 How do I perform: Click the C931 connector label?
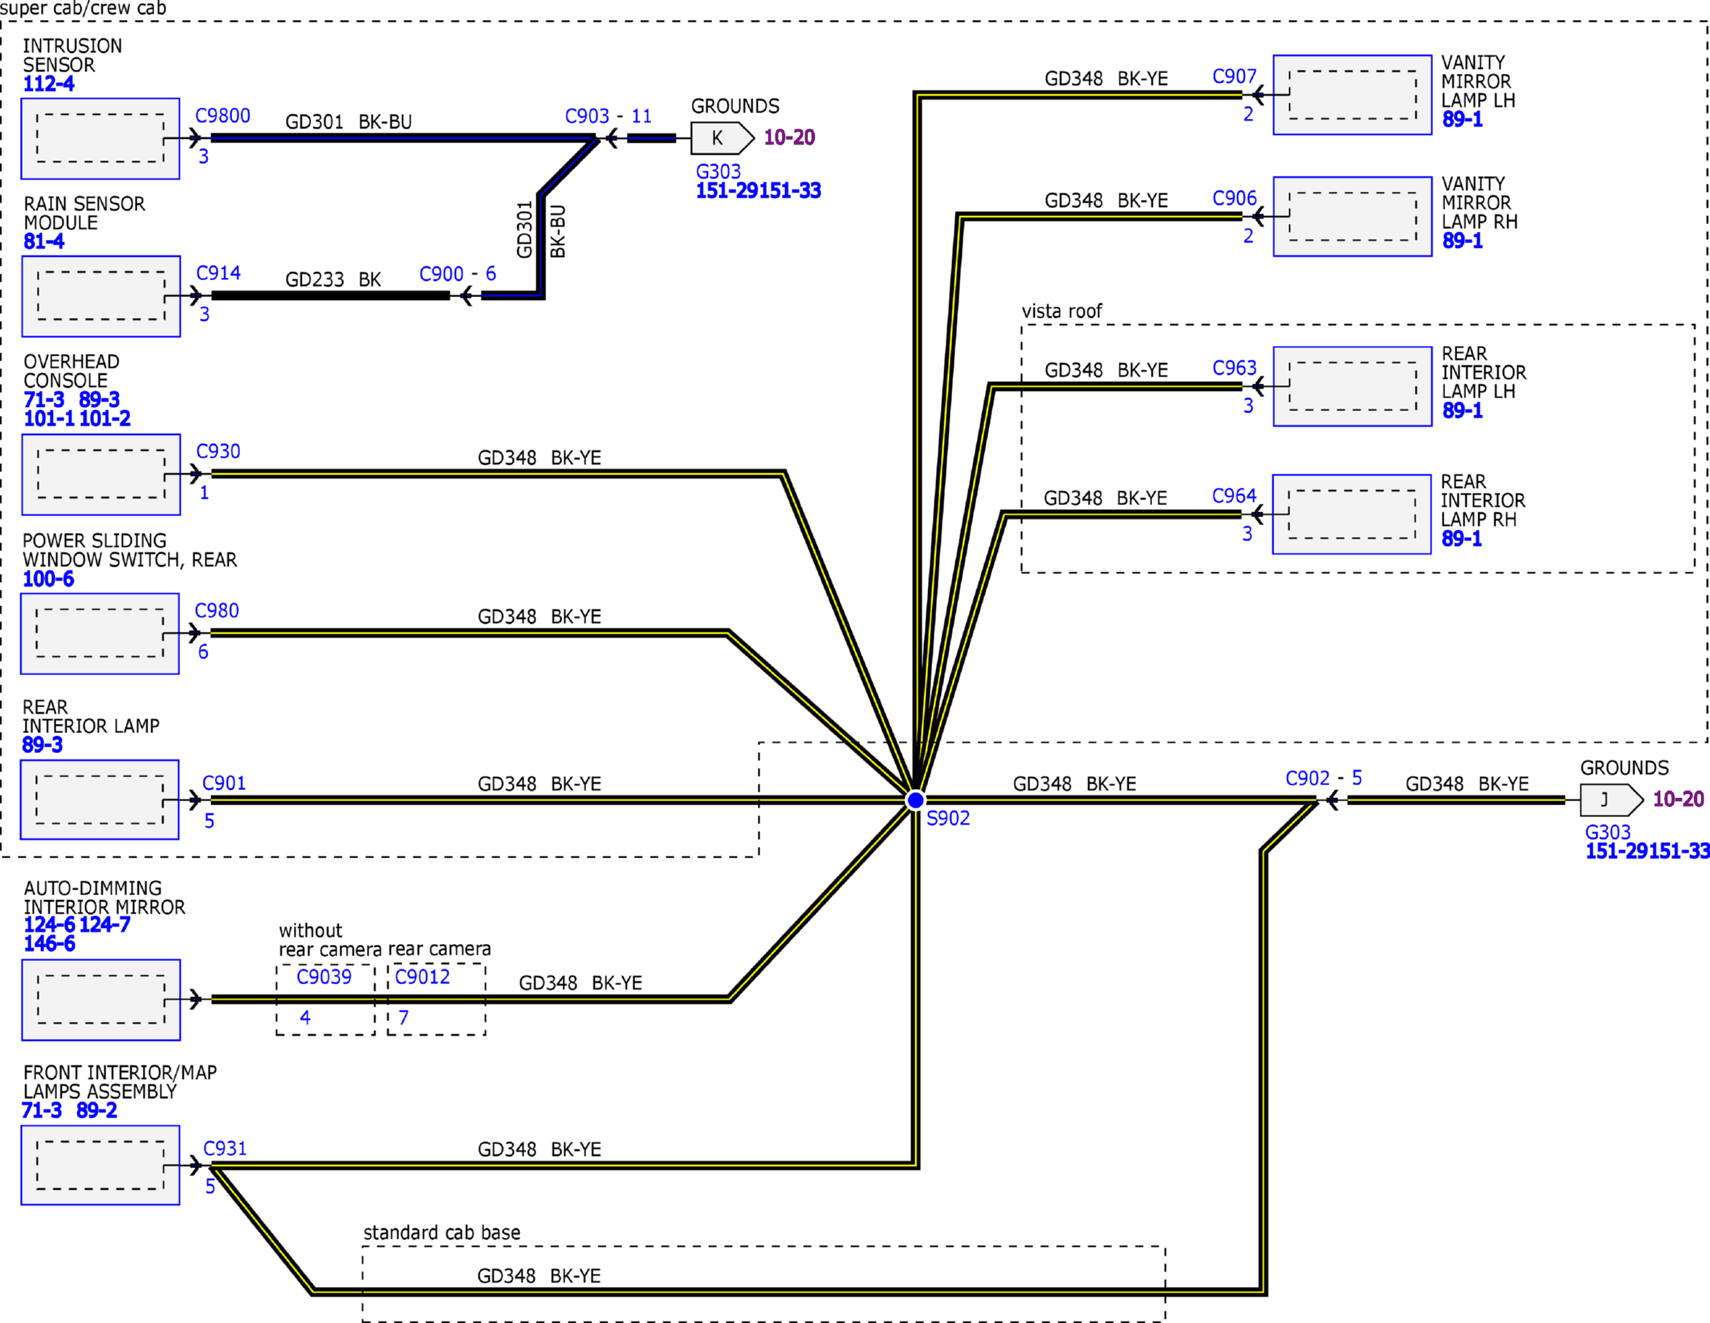coord(225,1149)
